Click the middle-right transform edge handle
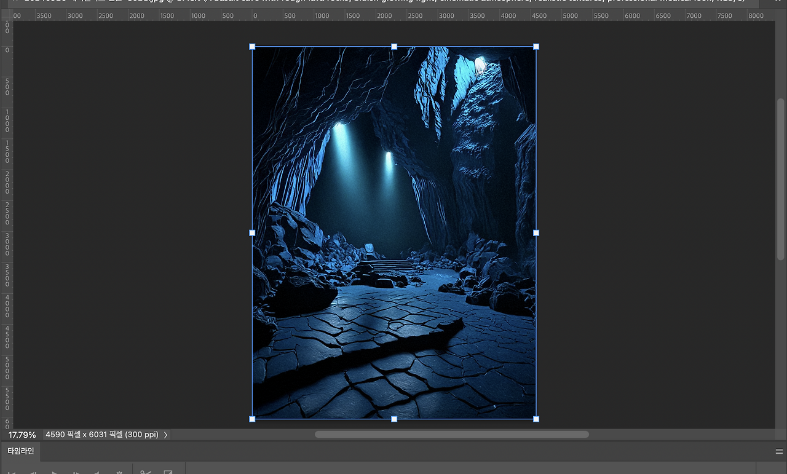 coord(536,233)
